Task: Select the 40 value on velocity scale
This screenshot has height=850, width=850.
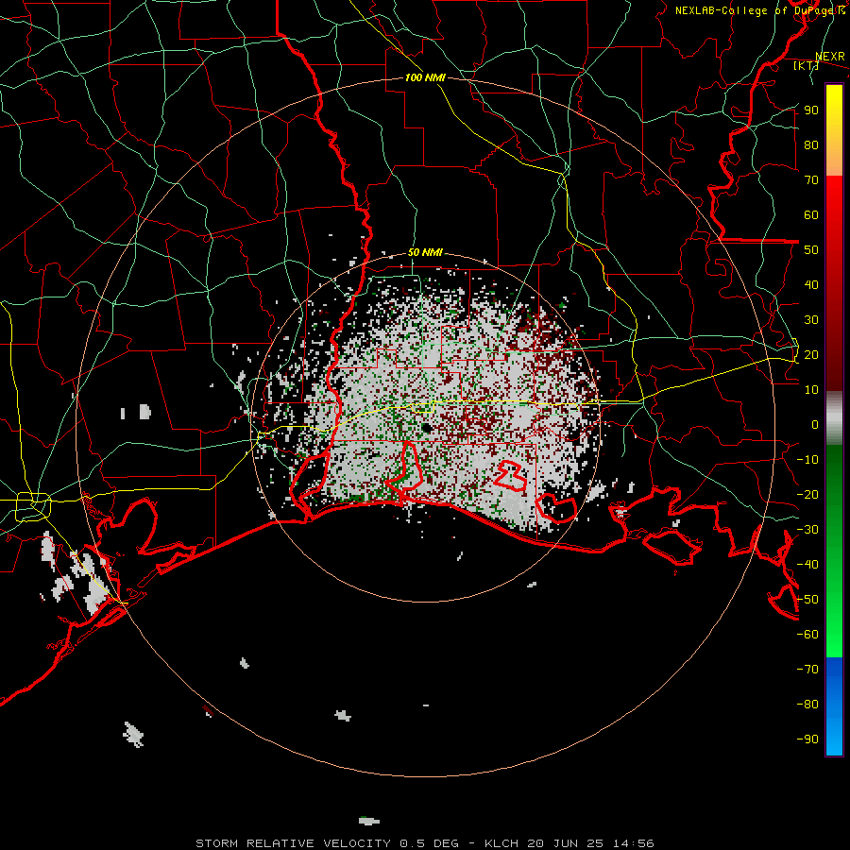Action: 811,285
